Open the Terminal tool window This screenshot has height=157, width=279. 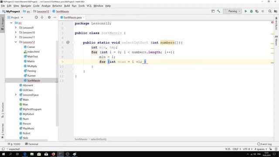click(x=31, y=144)
